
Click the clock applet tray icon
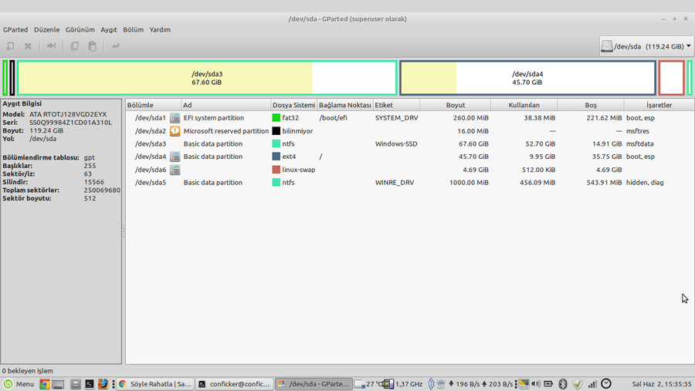pos(606,383)
